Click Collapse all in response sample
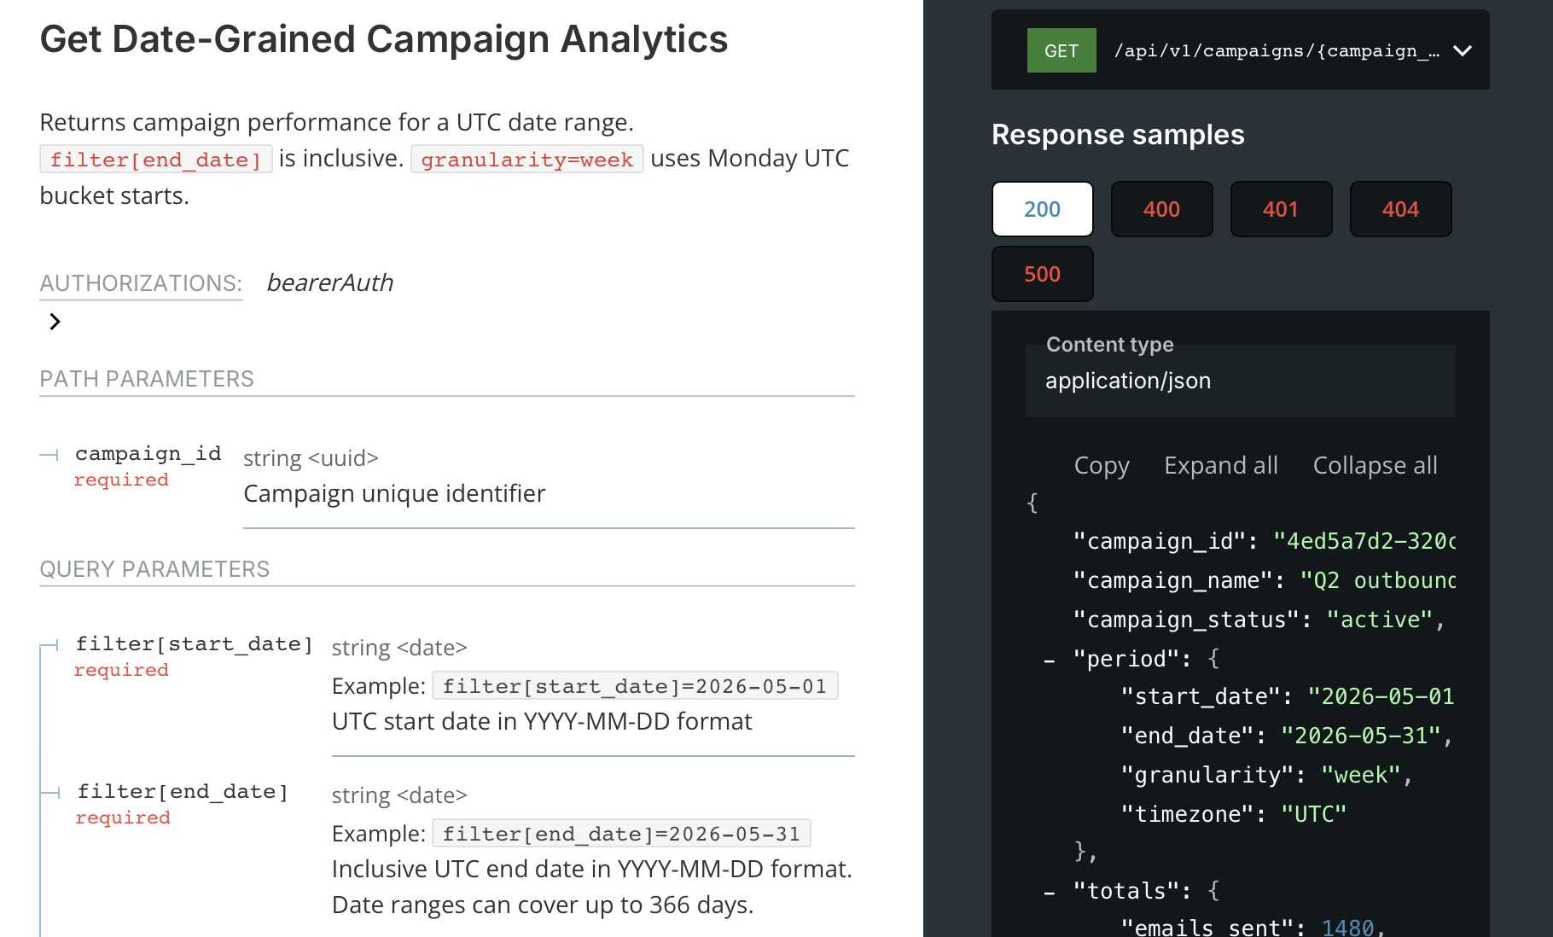 click(1375, 465)
